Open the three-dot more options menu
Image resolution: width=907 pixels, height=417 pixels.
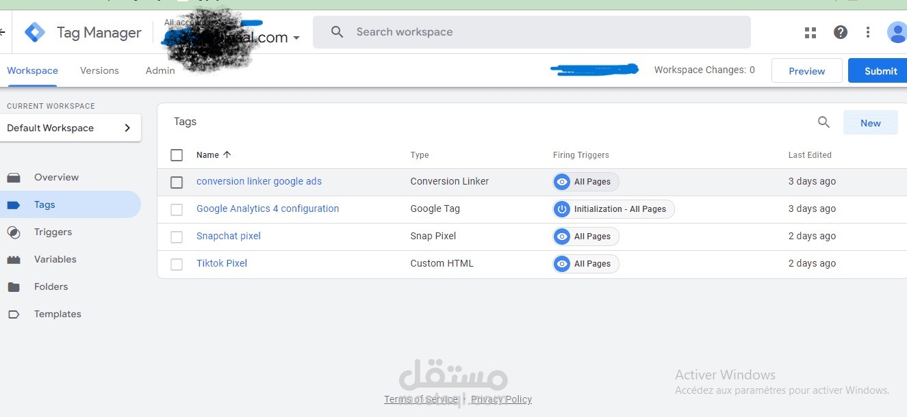(x=868, y=32)
